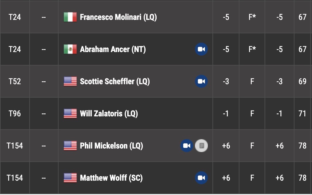Viewport: 312px width, 195px height.
Task: Click Phil Mickelson's player name
Action: tap(111, 146)
